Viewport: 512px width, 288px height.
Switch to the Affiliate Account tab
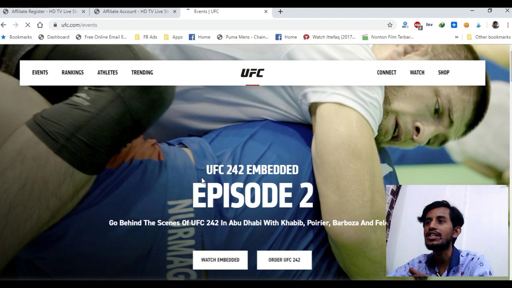[136, 12]
